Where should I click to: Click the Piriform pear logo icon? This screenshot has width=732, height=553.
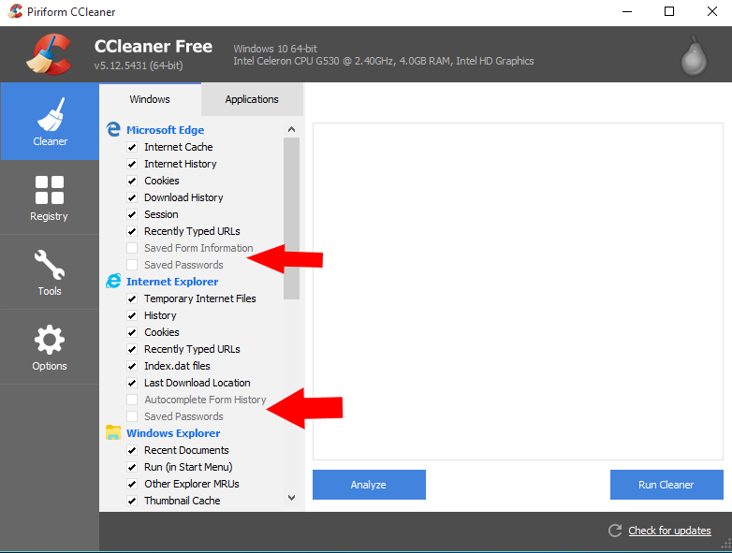tap(693, 57)
